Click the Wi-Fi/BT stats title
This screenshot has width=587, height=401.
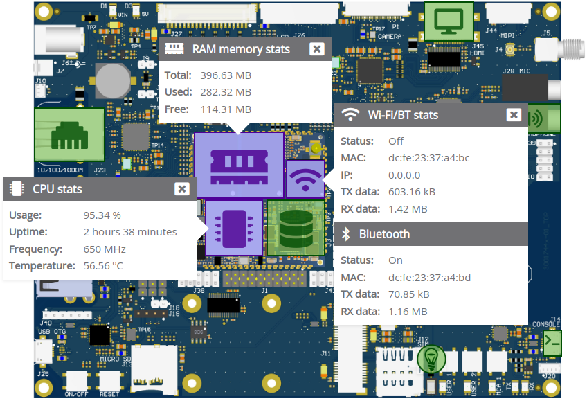point(403,115)
